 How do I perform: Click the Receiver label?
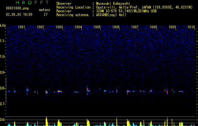tap(64, 11)
